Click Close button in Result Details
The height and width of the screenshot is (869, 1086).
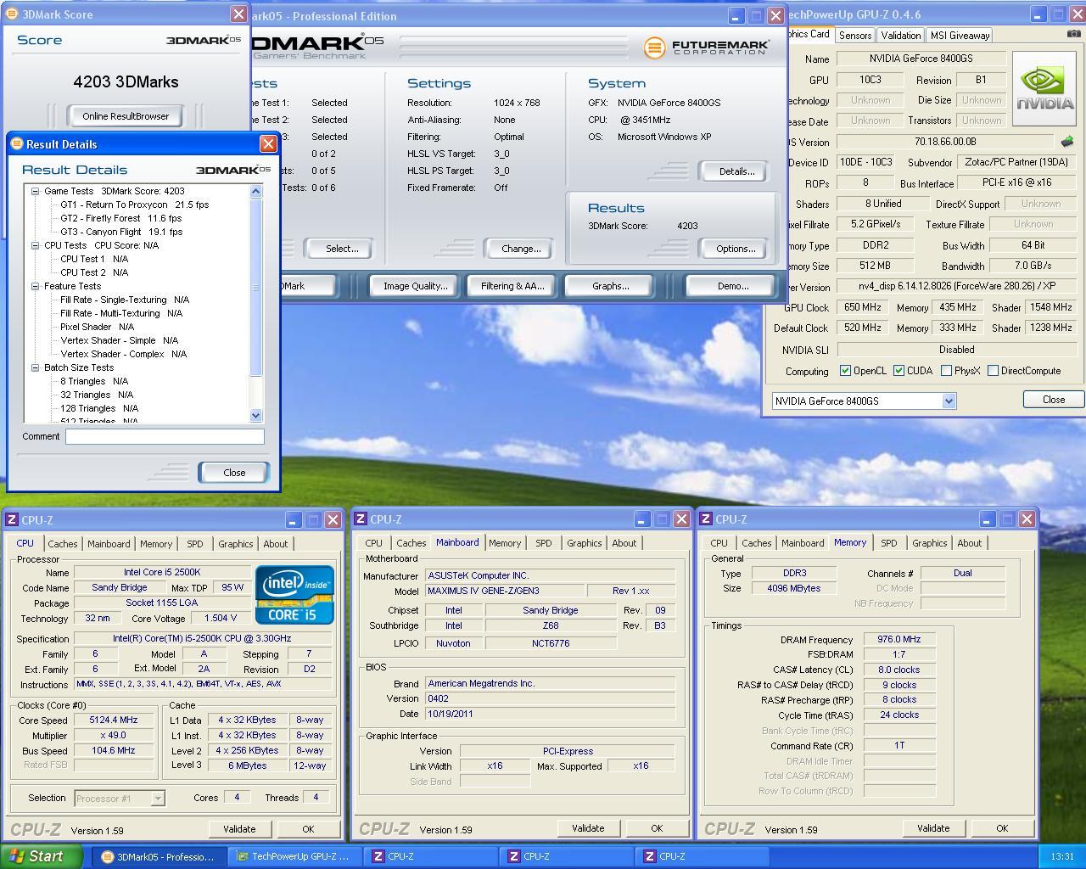[x=234, y=473]
